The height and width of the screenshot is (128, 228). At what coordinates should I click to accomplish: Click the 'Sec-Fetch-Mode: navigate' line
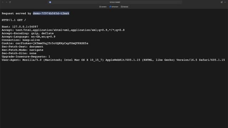22,50
